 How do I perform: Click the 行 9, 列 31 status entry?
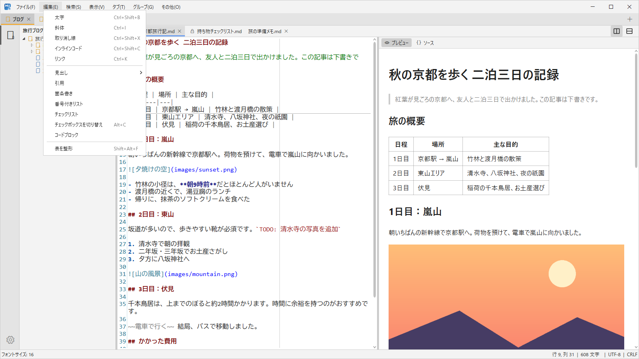(x=563, y=354)
